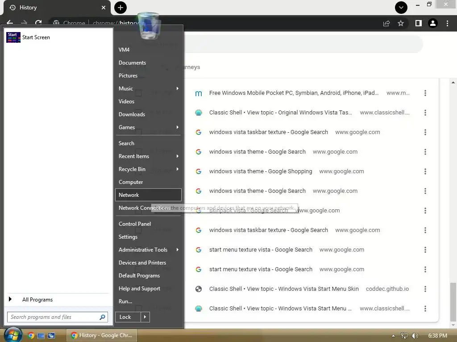
Task: Show hidden tray icons arrow
Action: (x=393, y=336)
